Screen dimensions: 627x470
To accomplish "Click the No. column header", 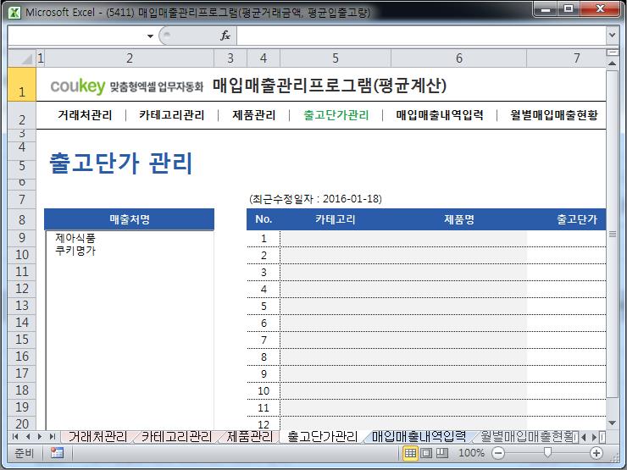I will (264, 219).
